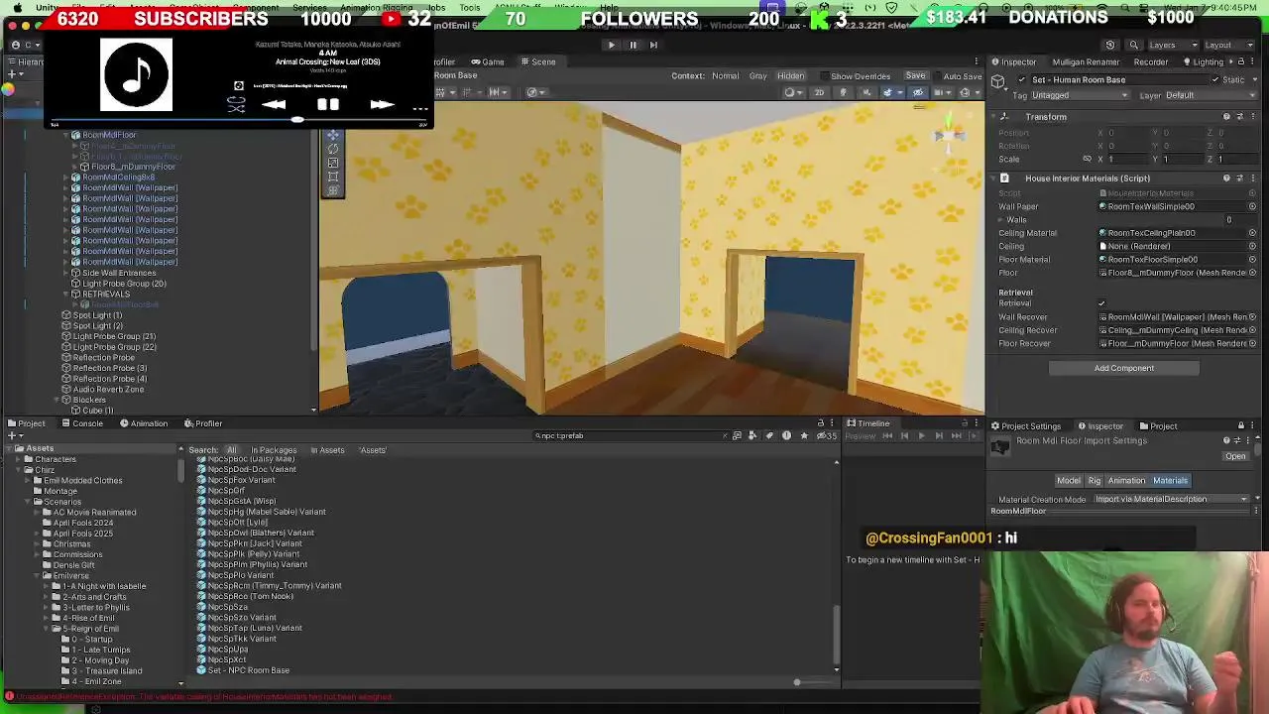Adjust the Project icon size slider

coord(796,682)
